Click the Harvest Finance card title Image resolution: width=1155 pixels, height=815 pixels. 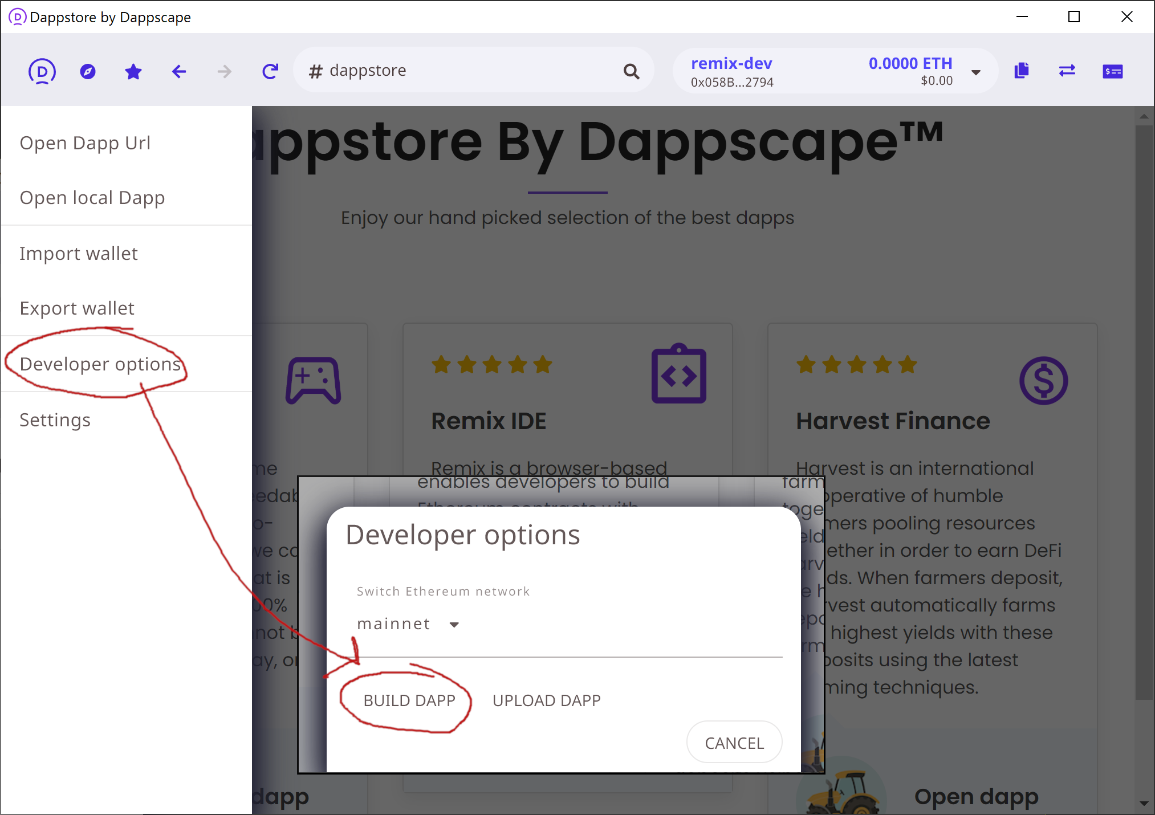pyautogui.click(x=893, y=421)
